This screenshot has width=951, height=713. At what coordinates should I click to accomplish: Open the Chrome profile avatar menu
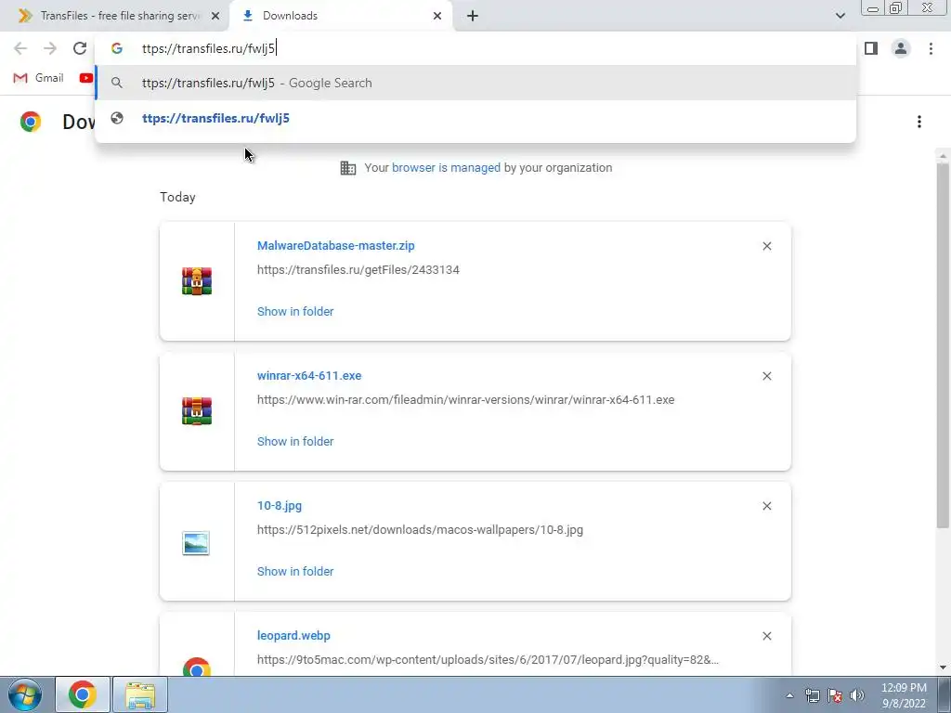click(x=901, y=48)
